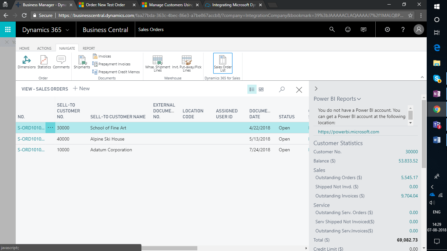Open Dimensions in the Order ribbon group
The height and width of the screenshot is (251, 447).
click(x=27, y=62)
